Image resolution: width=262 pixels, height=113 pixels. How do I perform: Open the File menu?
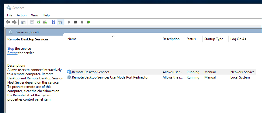pos(10,15)
